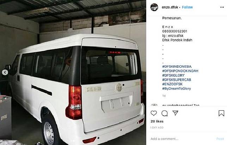The height and width of the screenshot is (145, 227).
Task: Like the post with heart icon
Action: (154, 113)
